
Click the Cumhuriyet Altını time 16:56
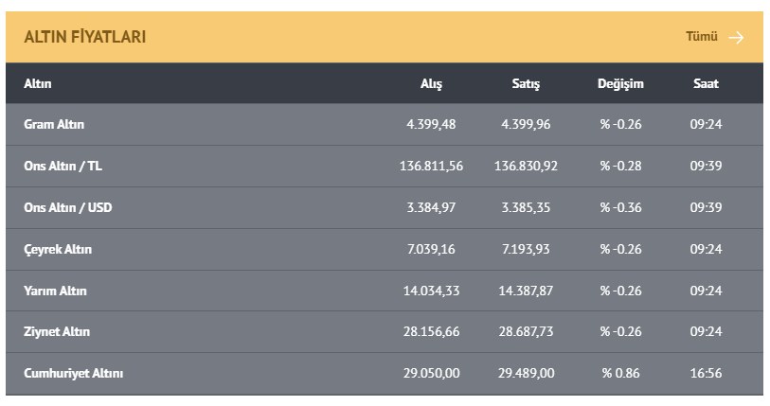[706, 373]
